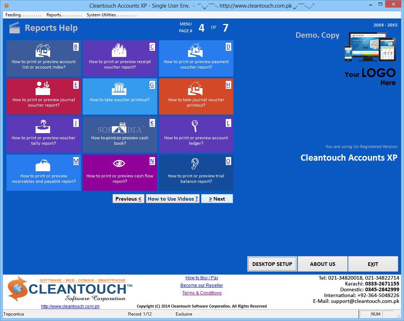
Task: Click 'Tmpcontcur' in the status bar
Action: pos(14,314)
